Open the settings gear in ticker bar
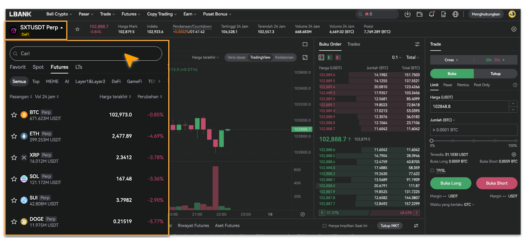Viewport: 524px width, 238px height. [x=514, y=29]
